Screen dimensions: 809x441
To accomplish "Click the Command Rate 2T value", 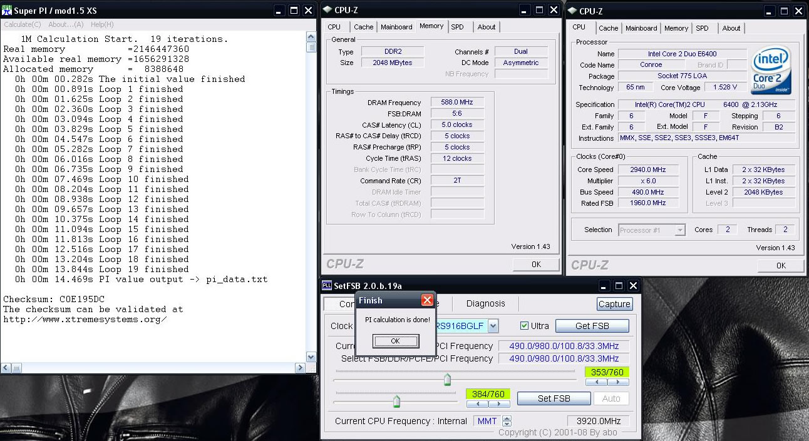I will (x=457, y=181).
